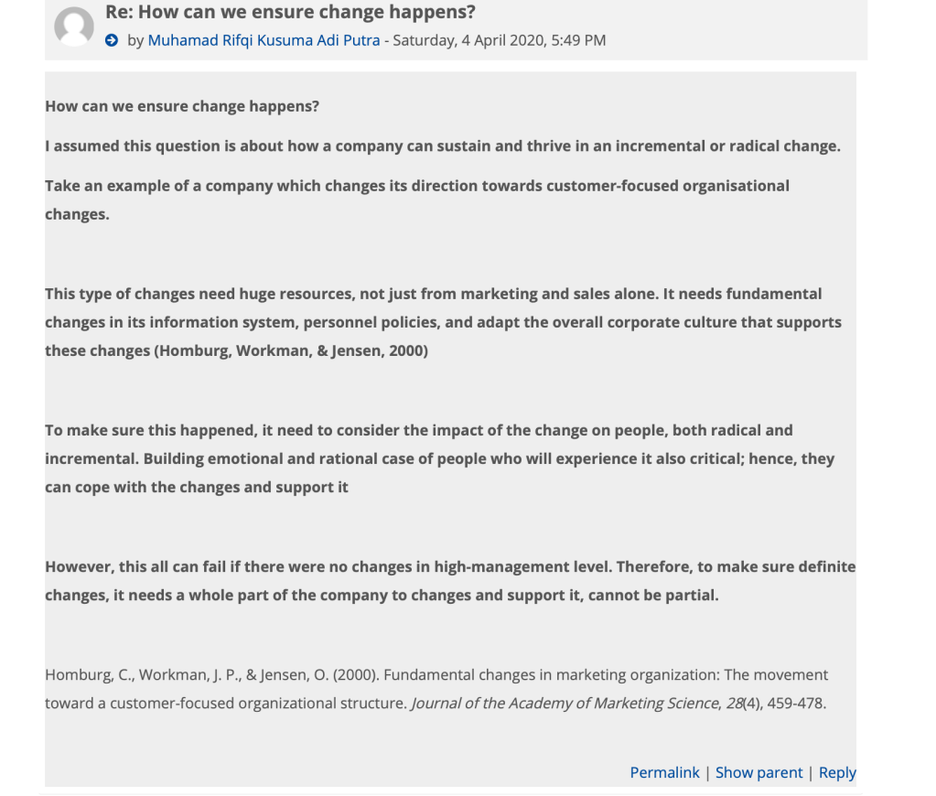Click the poster's grey avatar icon
This screenshot has height=796, width=936.
(x=74, y=27)
